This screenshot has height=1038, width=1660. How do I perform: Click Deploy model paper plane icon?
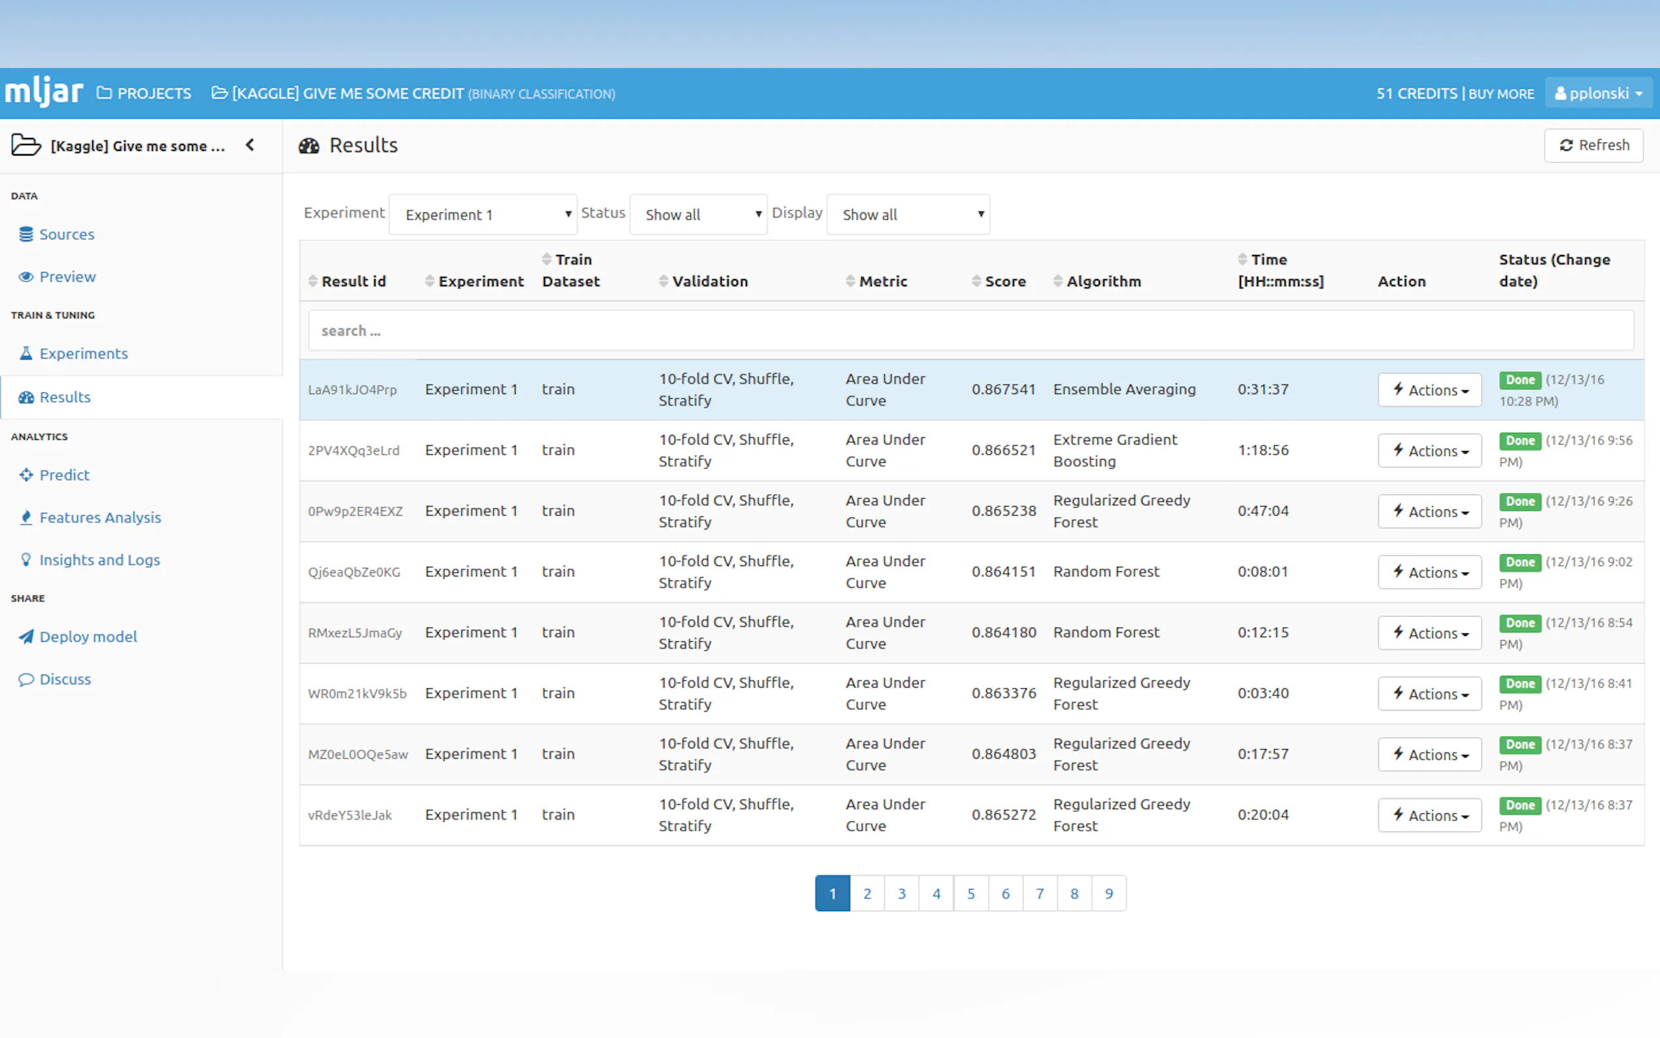(26, 637)
